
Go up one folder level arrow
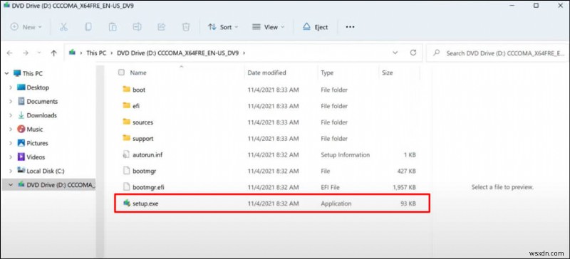(x=54, y=53)
